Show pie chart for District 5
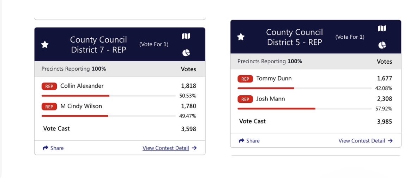The height and width of the screenshot is (178, 417). point(382,45)
